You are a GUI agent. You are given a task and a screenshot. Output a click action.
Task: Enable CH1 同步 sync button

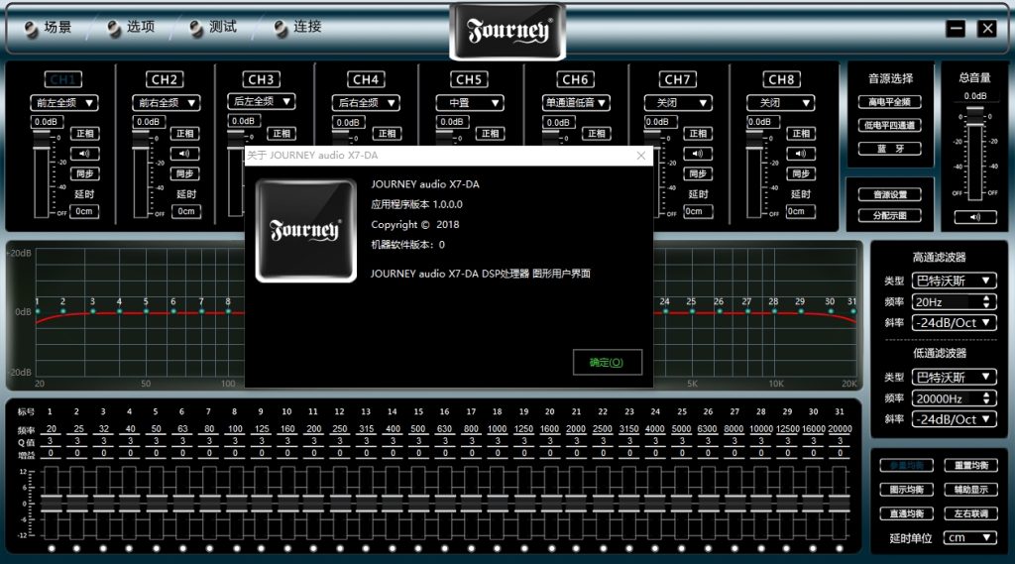coord(85,173)
